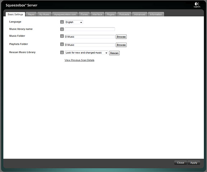Click the 'Music Folder' label
The width and height of the screenshot is (207, 172).
17,36
